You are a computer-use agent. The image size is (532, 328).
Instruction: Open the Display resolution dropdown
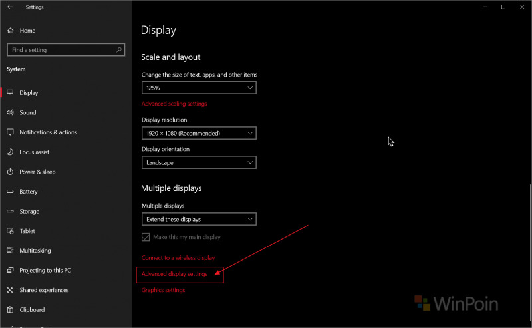(x=199, y=134)
